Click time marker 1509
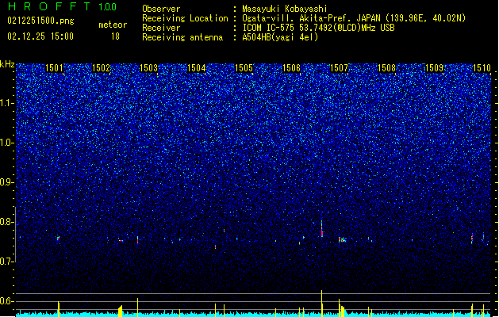Viewport: 499px width, 317px height. tap(435, 67)
